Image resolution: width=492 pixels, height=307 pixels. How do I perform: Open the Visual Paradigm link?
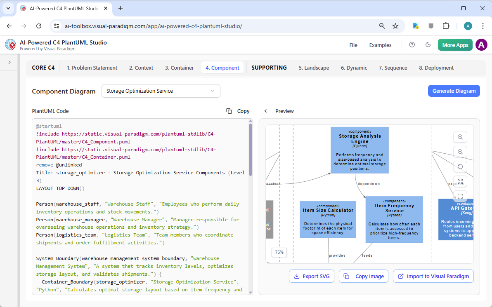click(59, 48)
